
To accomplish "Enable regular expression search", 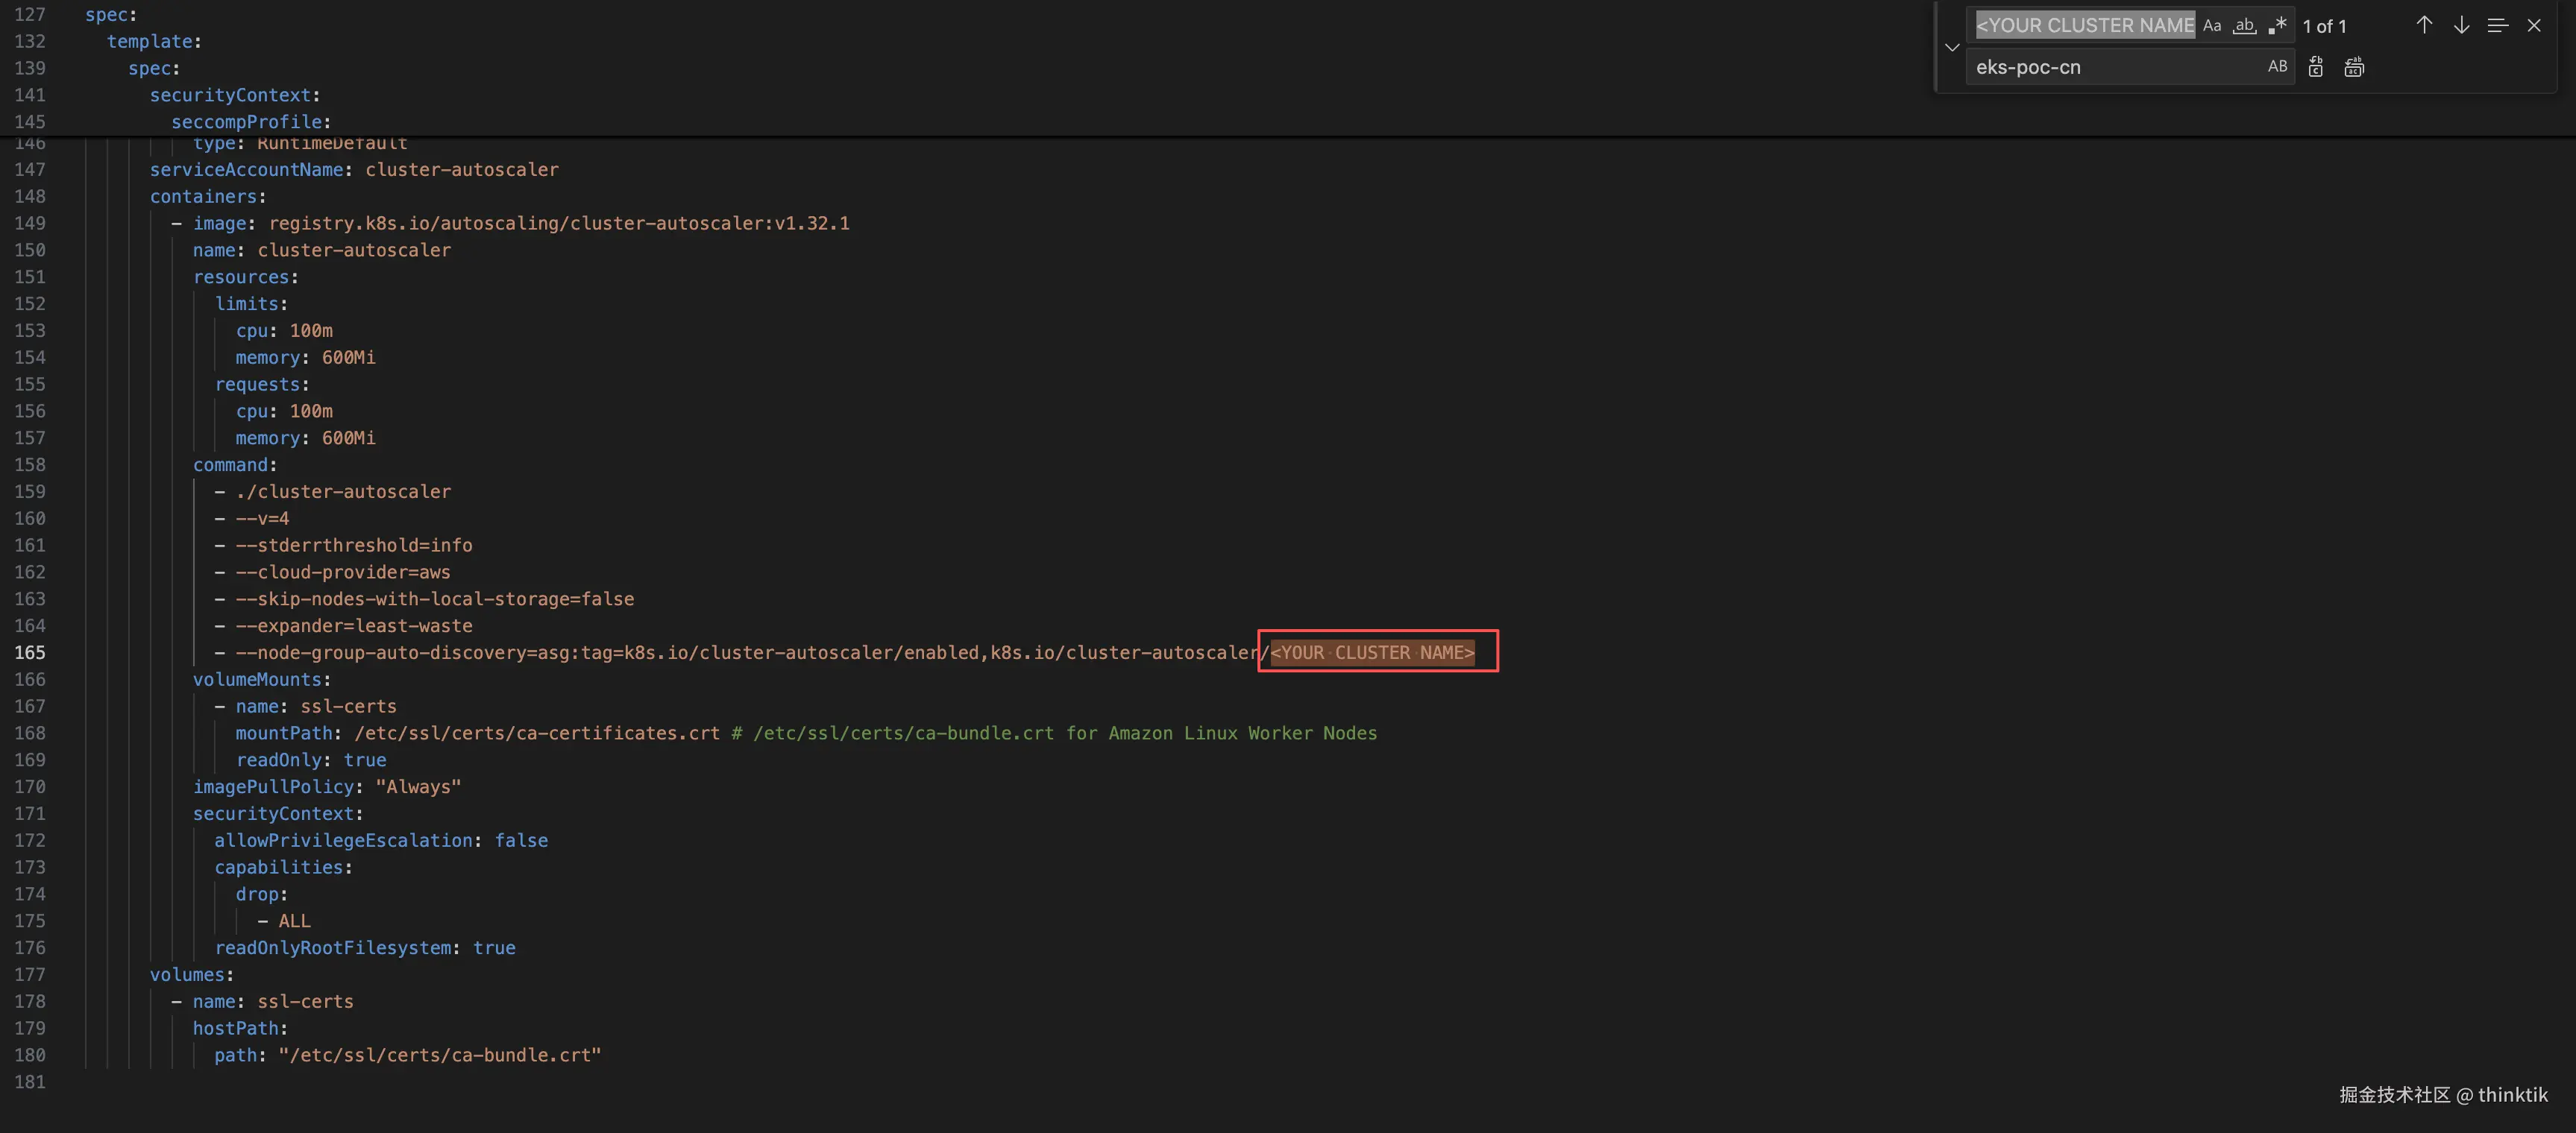I will 2278,26.
